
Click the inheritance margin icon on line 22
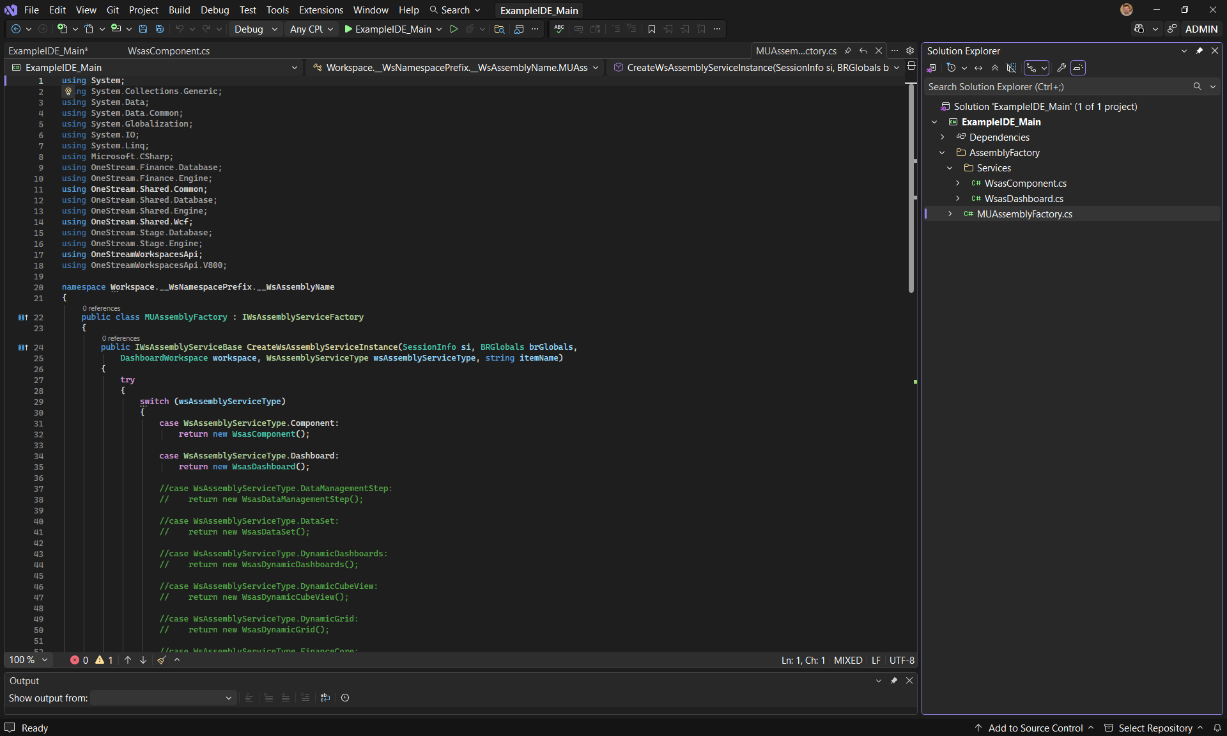pyautogui.click(x=23, y=317)
